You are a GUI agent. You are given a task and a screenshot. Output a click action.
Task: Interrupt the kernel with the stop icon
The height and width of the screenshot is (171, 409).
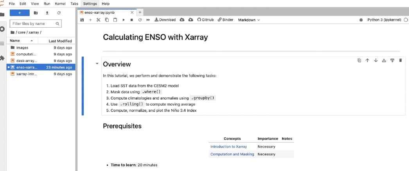pos(132,20)
